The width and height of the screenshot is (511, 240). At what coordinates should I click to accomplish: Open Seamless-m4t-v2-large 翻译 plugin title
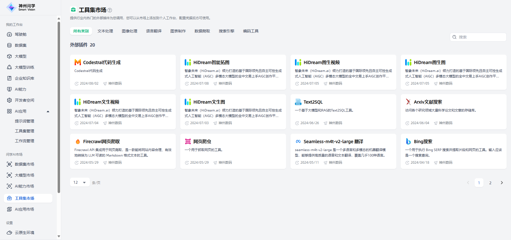click(334, 141)
